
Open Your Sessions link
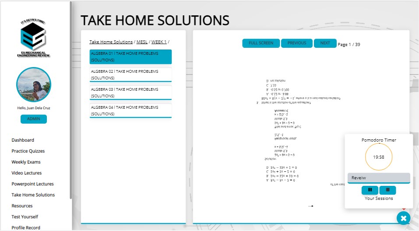(379, 198)
